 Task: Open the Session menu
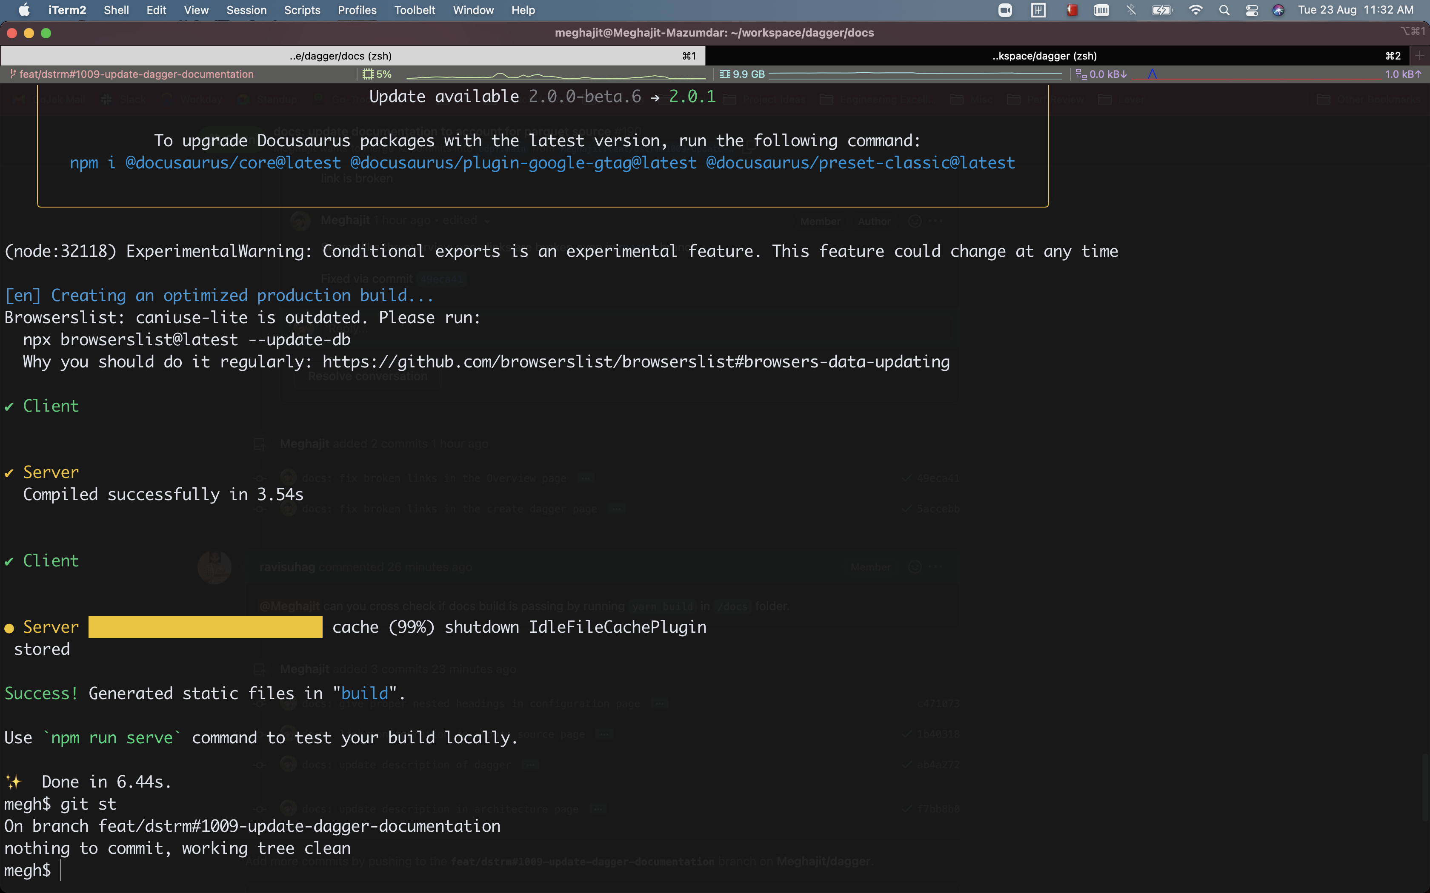[246, 10]
